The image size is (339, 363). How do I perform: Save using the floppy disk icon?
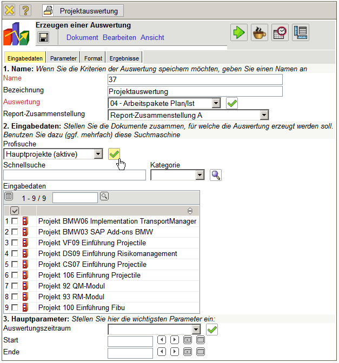click(x=43, y=37)
